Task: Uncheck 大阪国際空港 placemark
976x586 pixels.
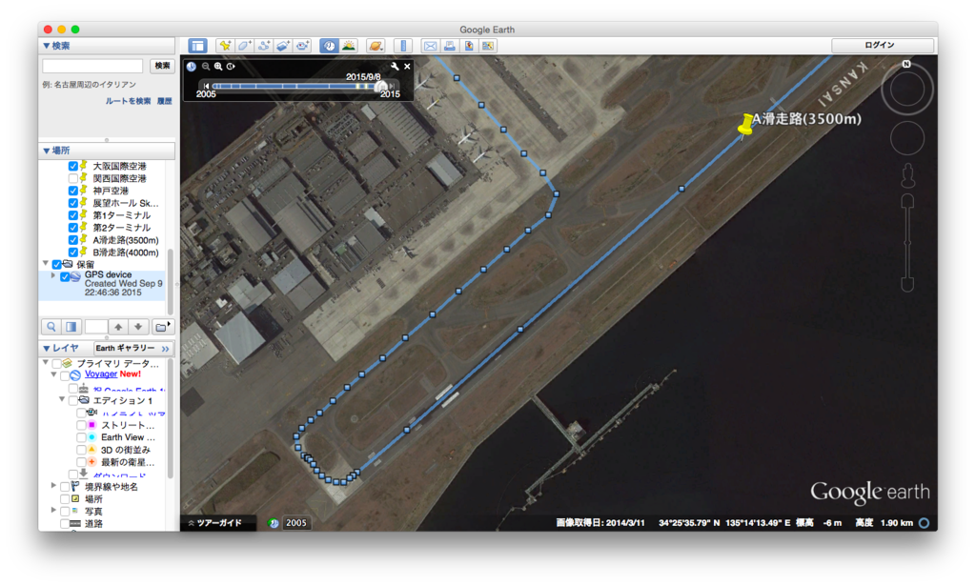Action: pyautogui.click(x=72, y=166)
